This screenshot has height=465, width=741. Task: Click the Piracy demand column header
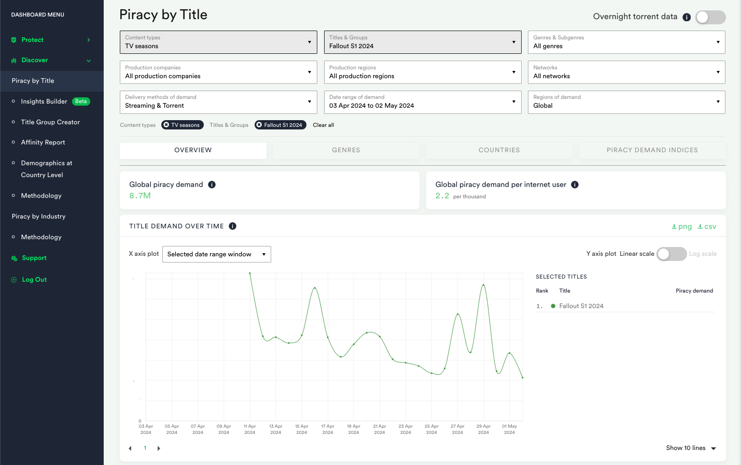point(694,291)
